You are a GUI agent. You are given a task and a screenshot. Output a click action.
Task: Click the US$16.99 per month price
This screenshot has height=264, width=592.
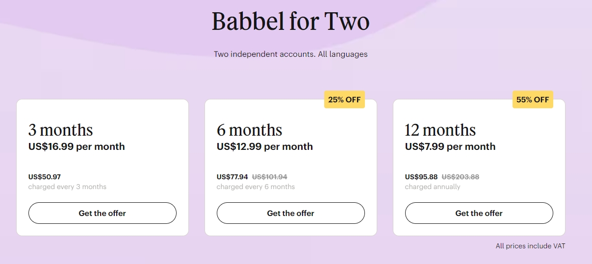point(77,146)
